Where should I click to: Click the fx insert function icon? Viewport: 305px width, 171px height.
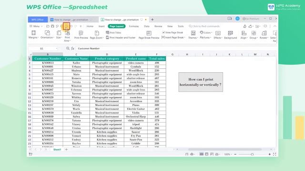point(72,48)
